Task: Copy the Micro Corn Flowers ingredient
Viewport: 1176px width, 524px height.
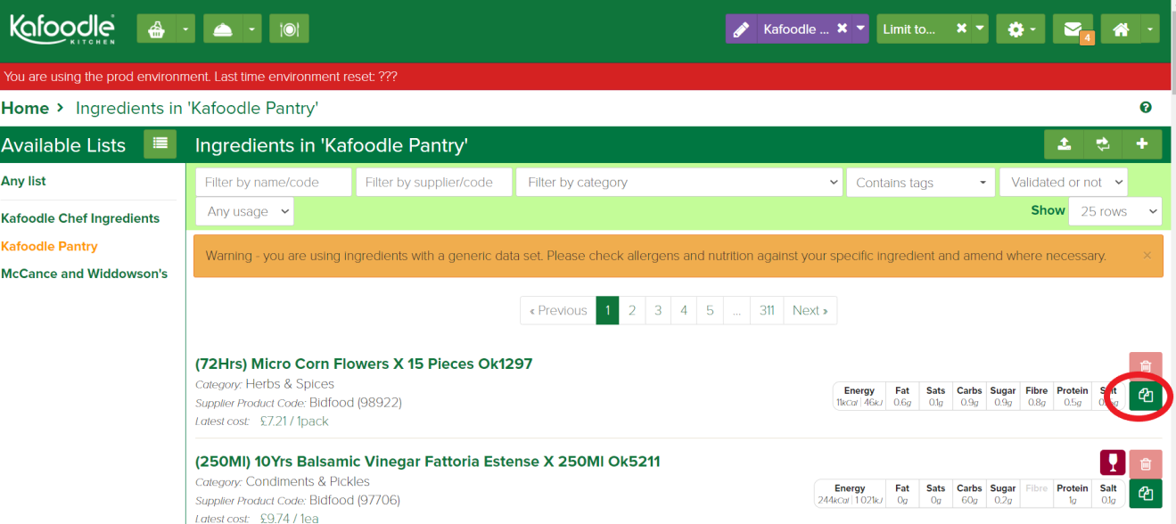Action: pyautogui.click(x=1146, y=396)
